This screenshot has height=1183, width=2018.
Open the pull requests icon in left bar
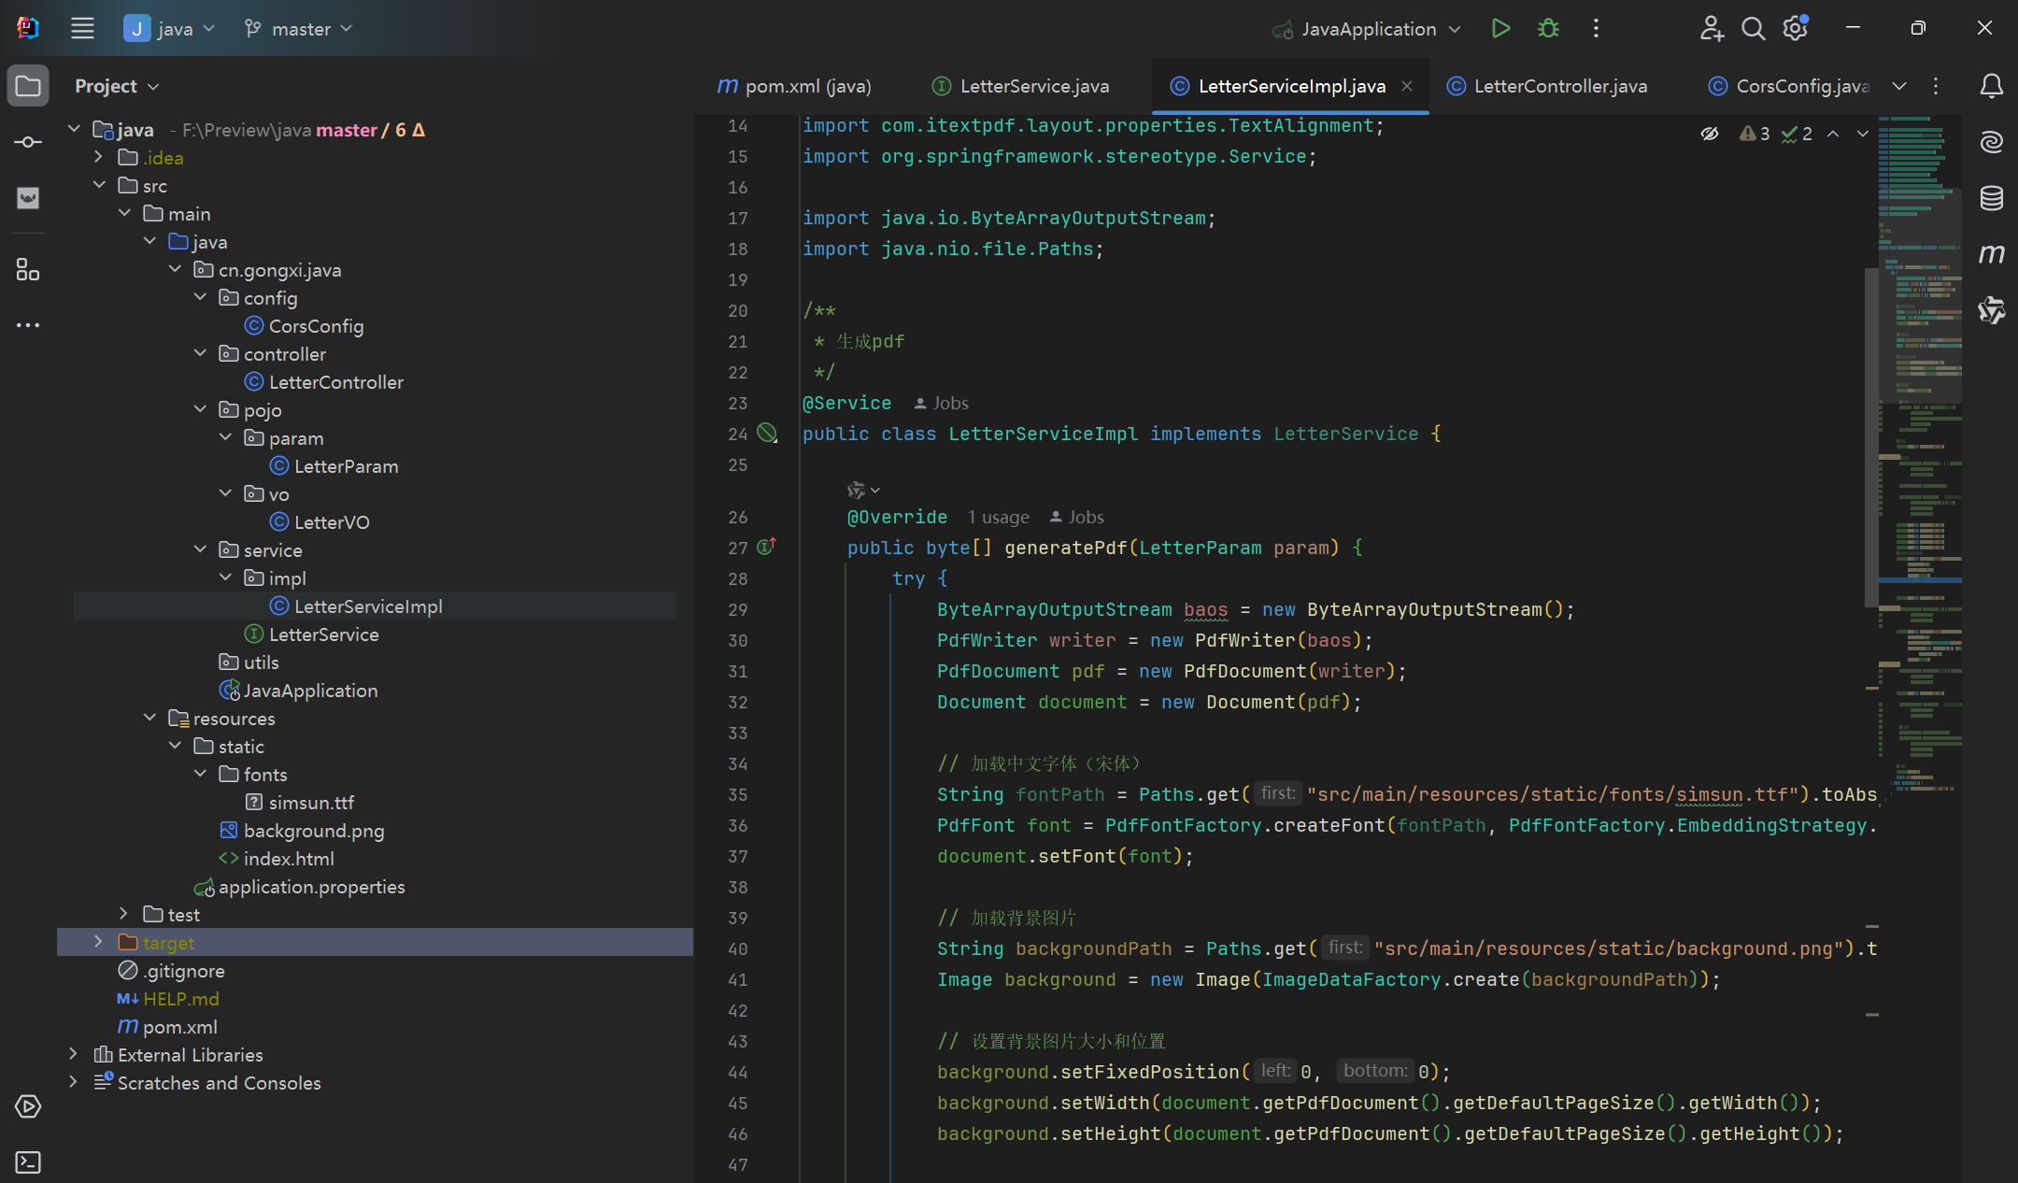click(x=28, y=198)
